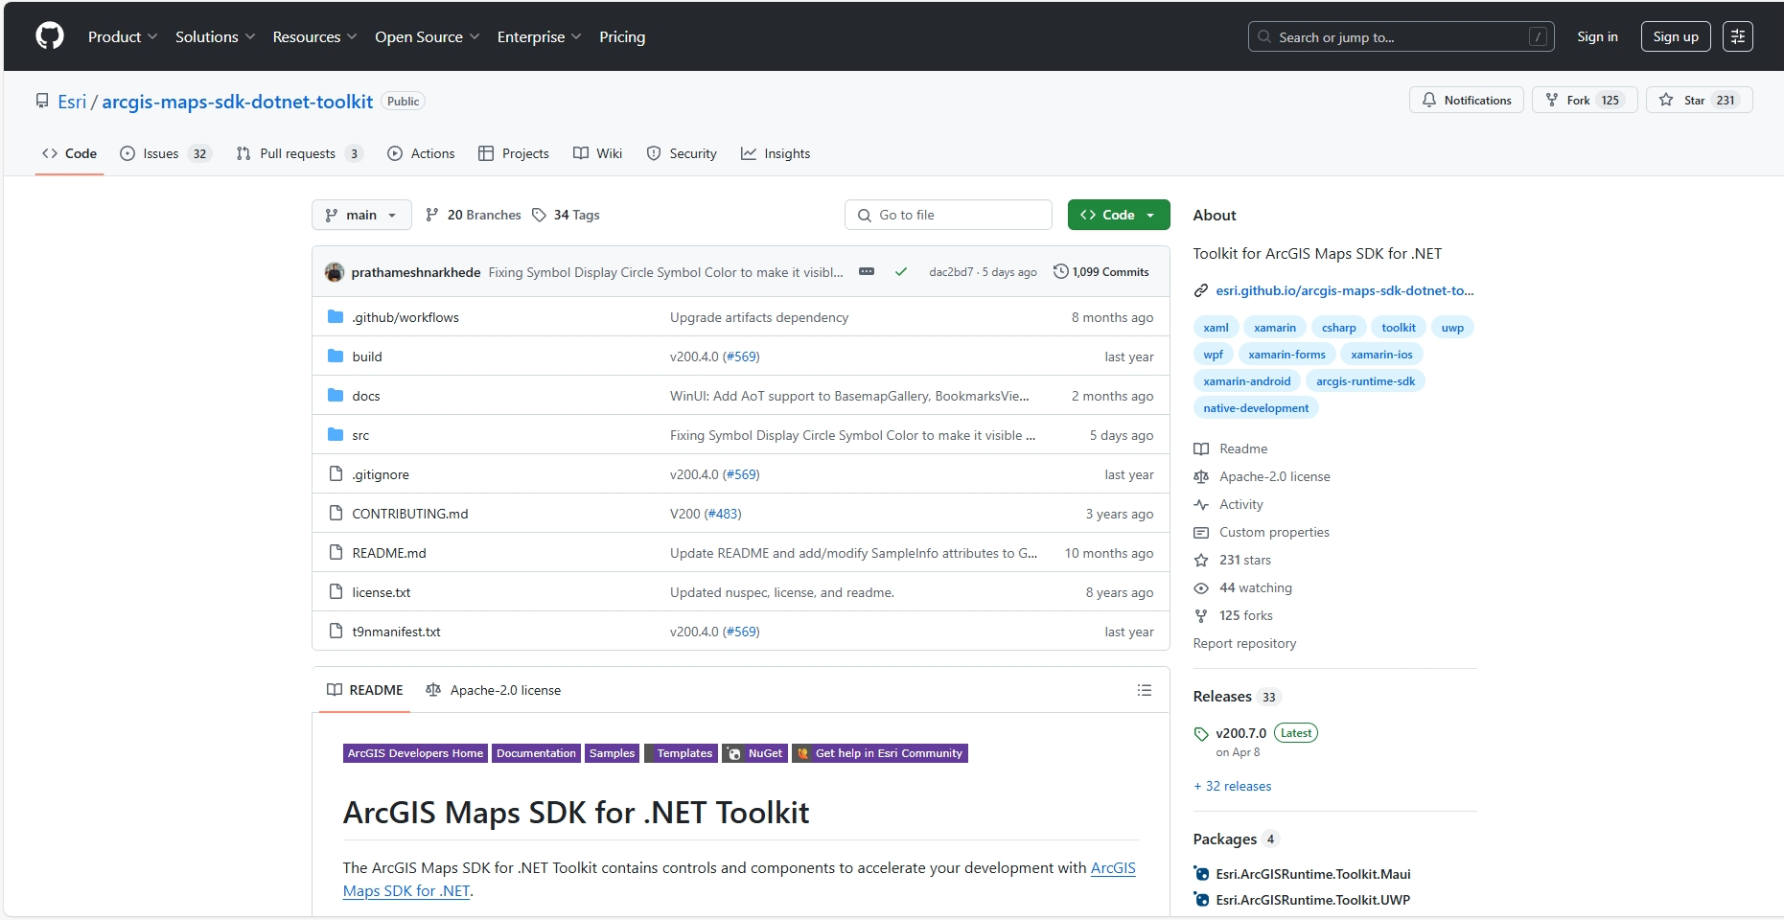Click the GitHub home logo

48,35
